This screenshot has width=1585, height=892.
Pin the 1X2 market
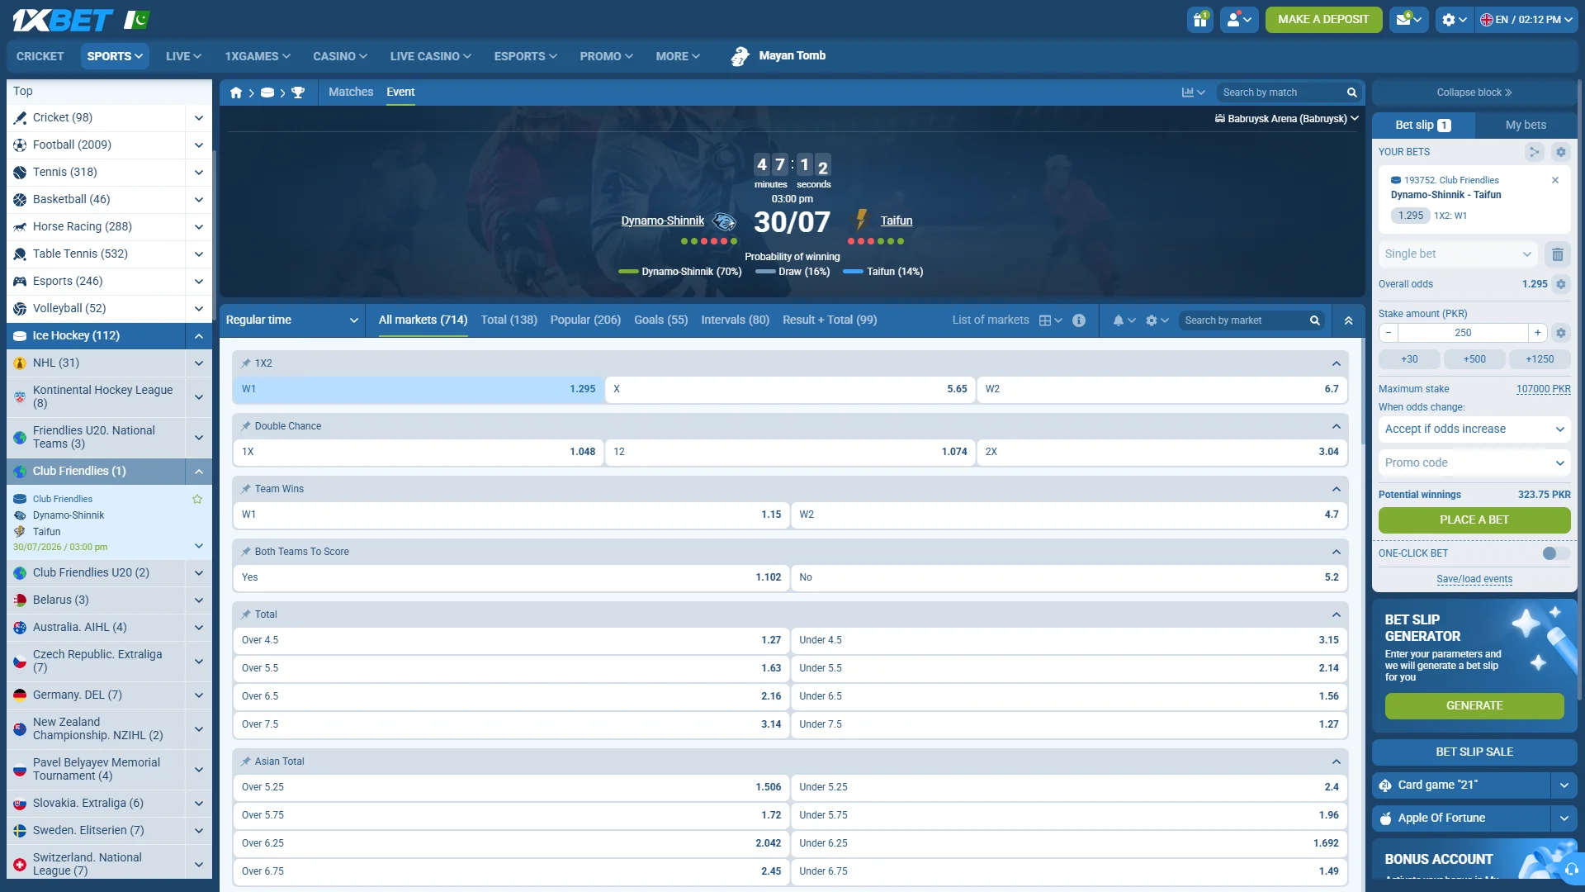tap(246, 363)
